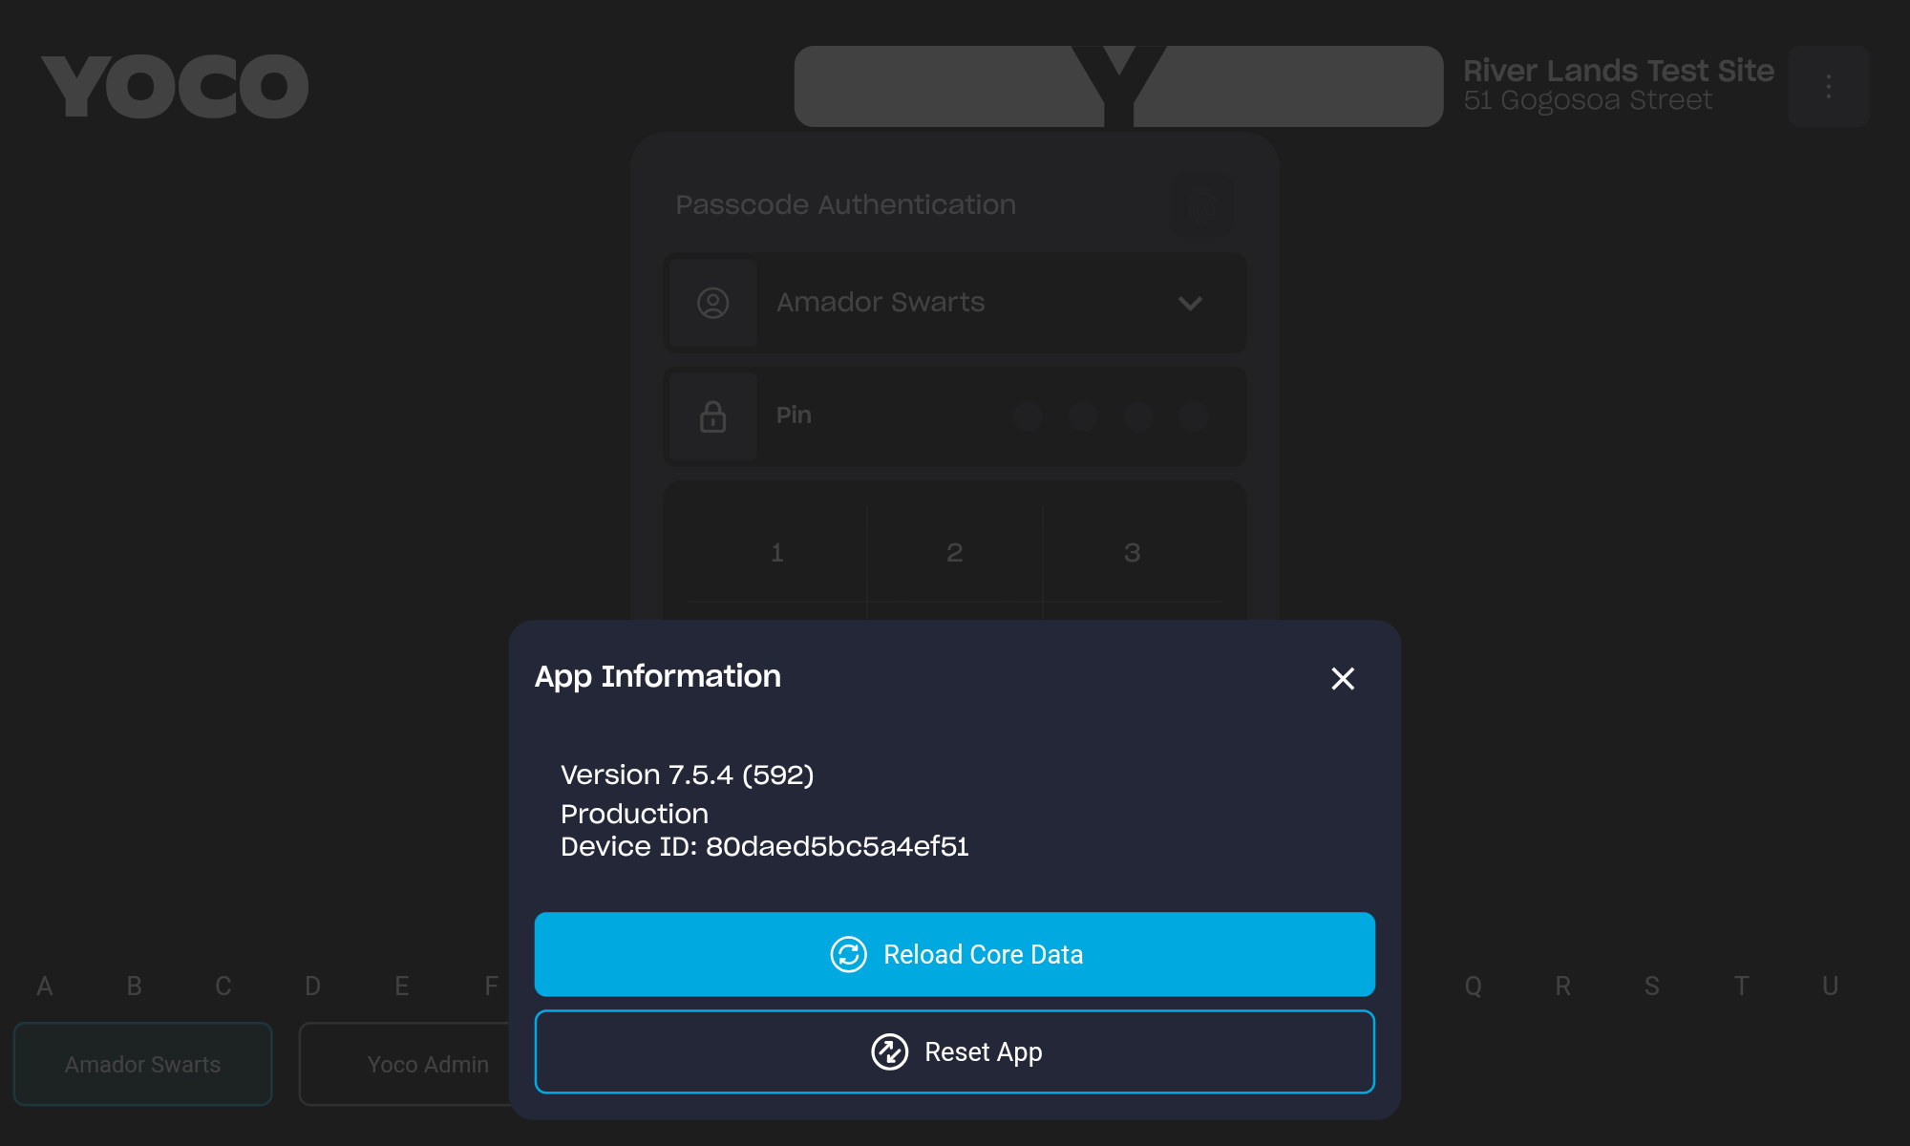Select the Amador Swarts user tile
This screenshot has height=1146, width=1910.
click(x=143, y=1064)
